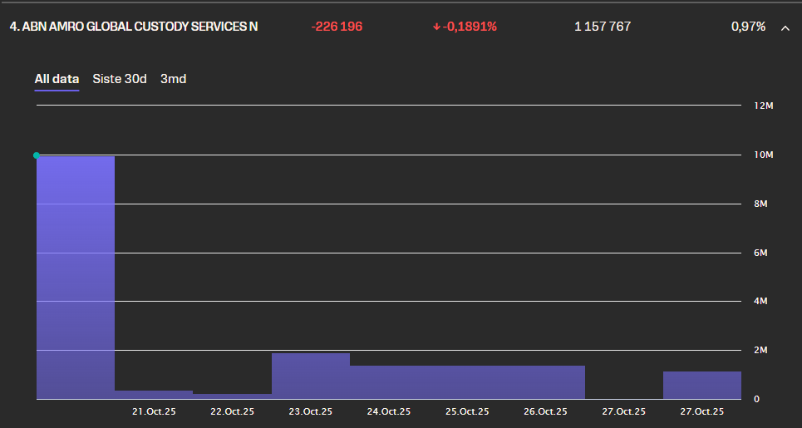The height and width of the screenshot is (428, 802).
Task: Select the bar above 24.Oct.25
Action: point(389,381)
